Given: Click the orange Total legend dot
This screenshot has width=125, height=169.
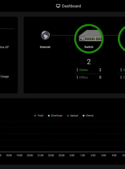Looking at the screenshot, I should pyautogui.click(x=35, y=116).
